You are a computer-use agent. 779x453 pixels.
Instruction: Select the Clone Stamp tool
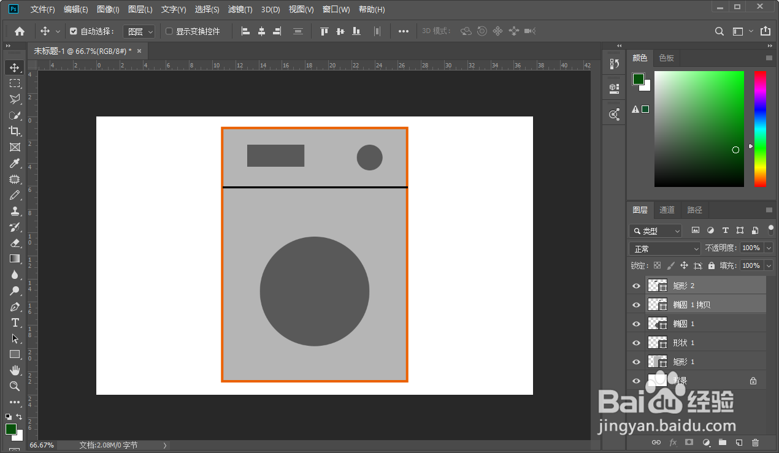tap(15, 211)
